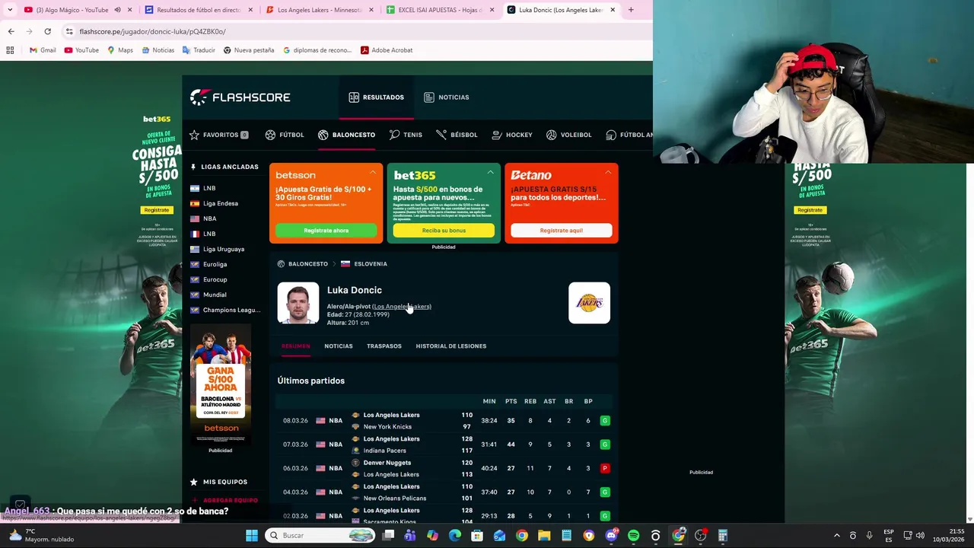Open the Favoritos star section
This screenshot has height=548, width=974.
pos(218,135)
